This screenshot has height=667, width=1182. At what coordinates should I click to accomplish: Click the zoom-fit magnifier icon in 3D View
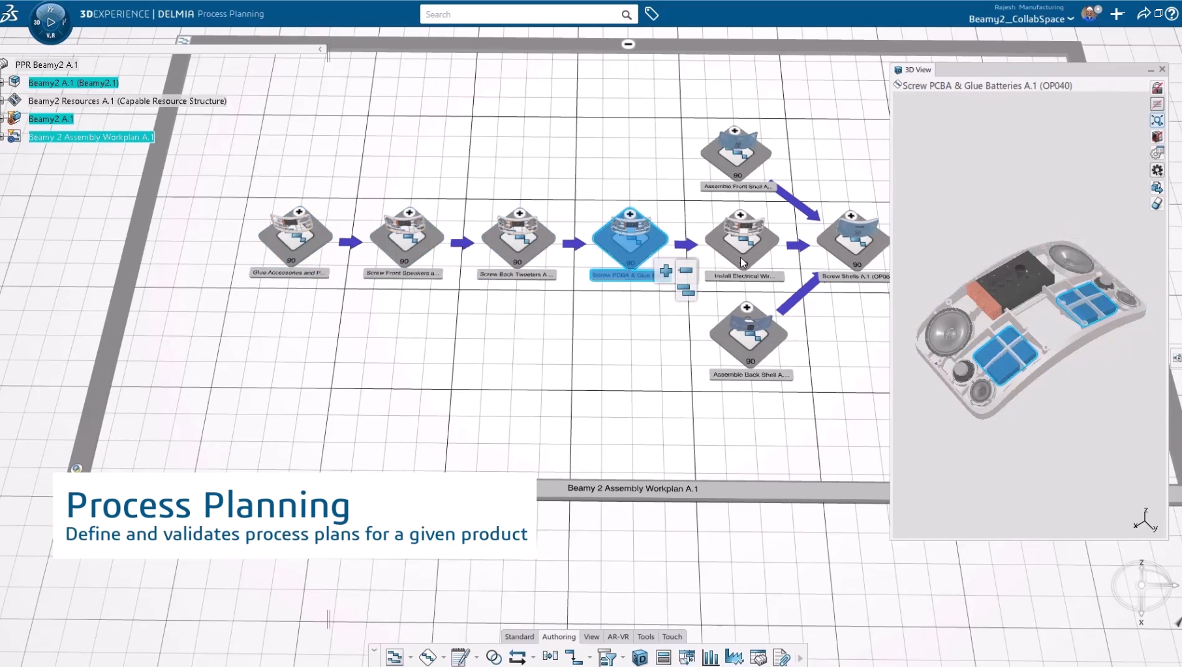click(1157, 121)
